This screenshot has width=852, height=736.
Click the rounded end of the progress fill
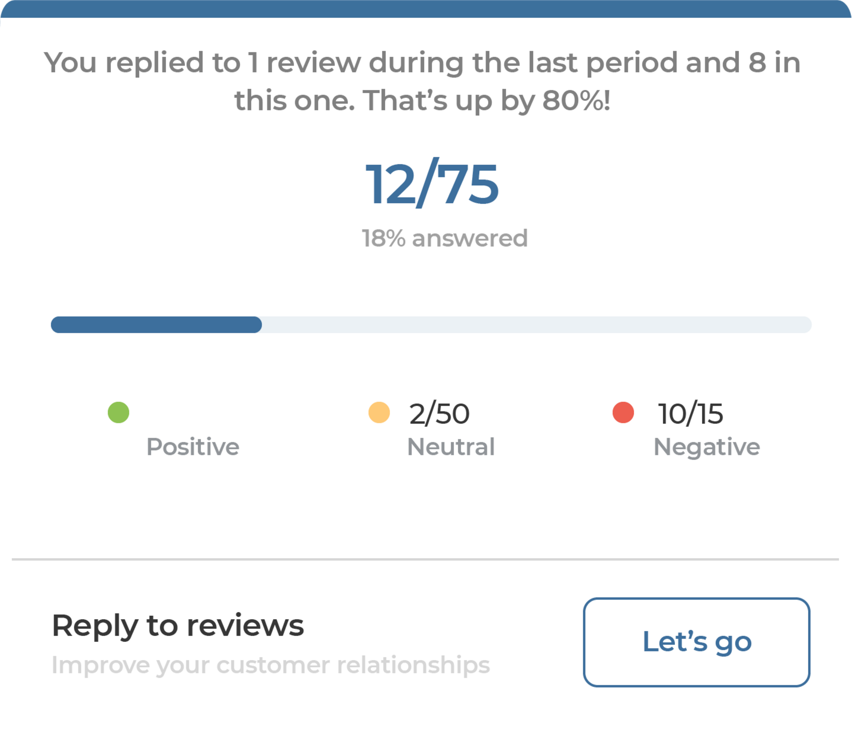point(256,324)
